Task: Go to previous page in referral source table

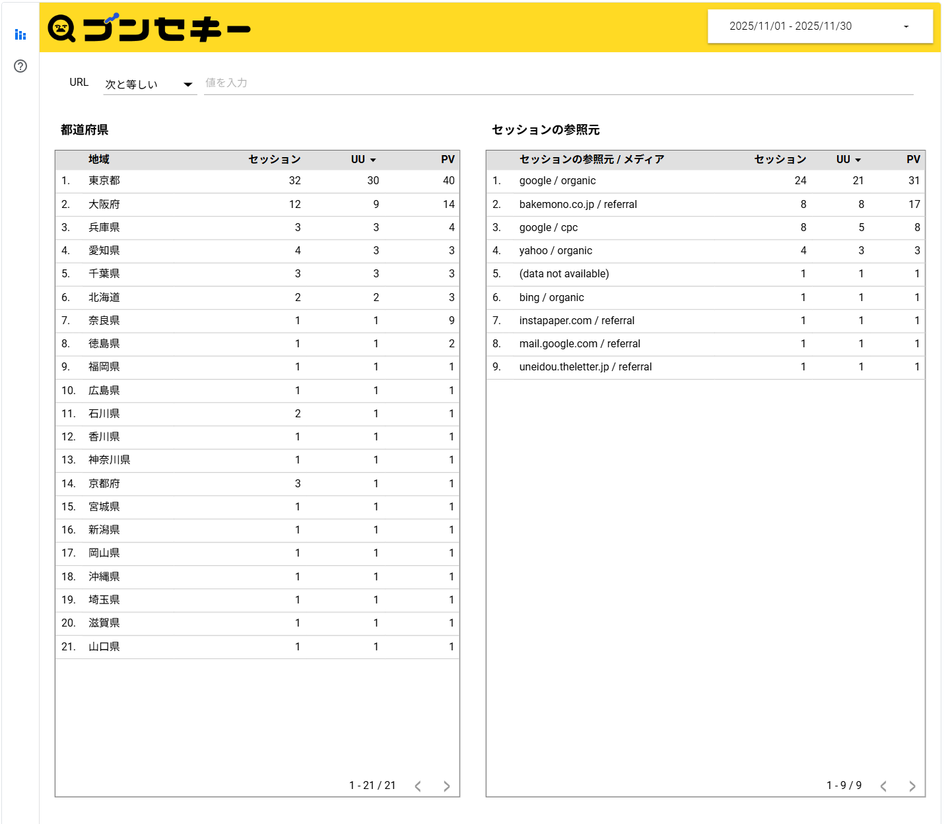Action: [883, 786]
